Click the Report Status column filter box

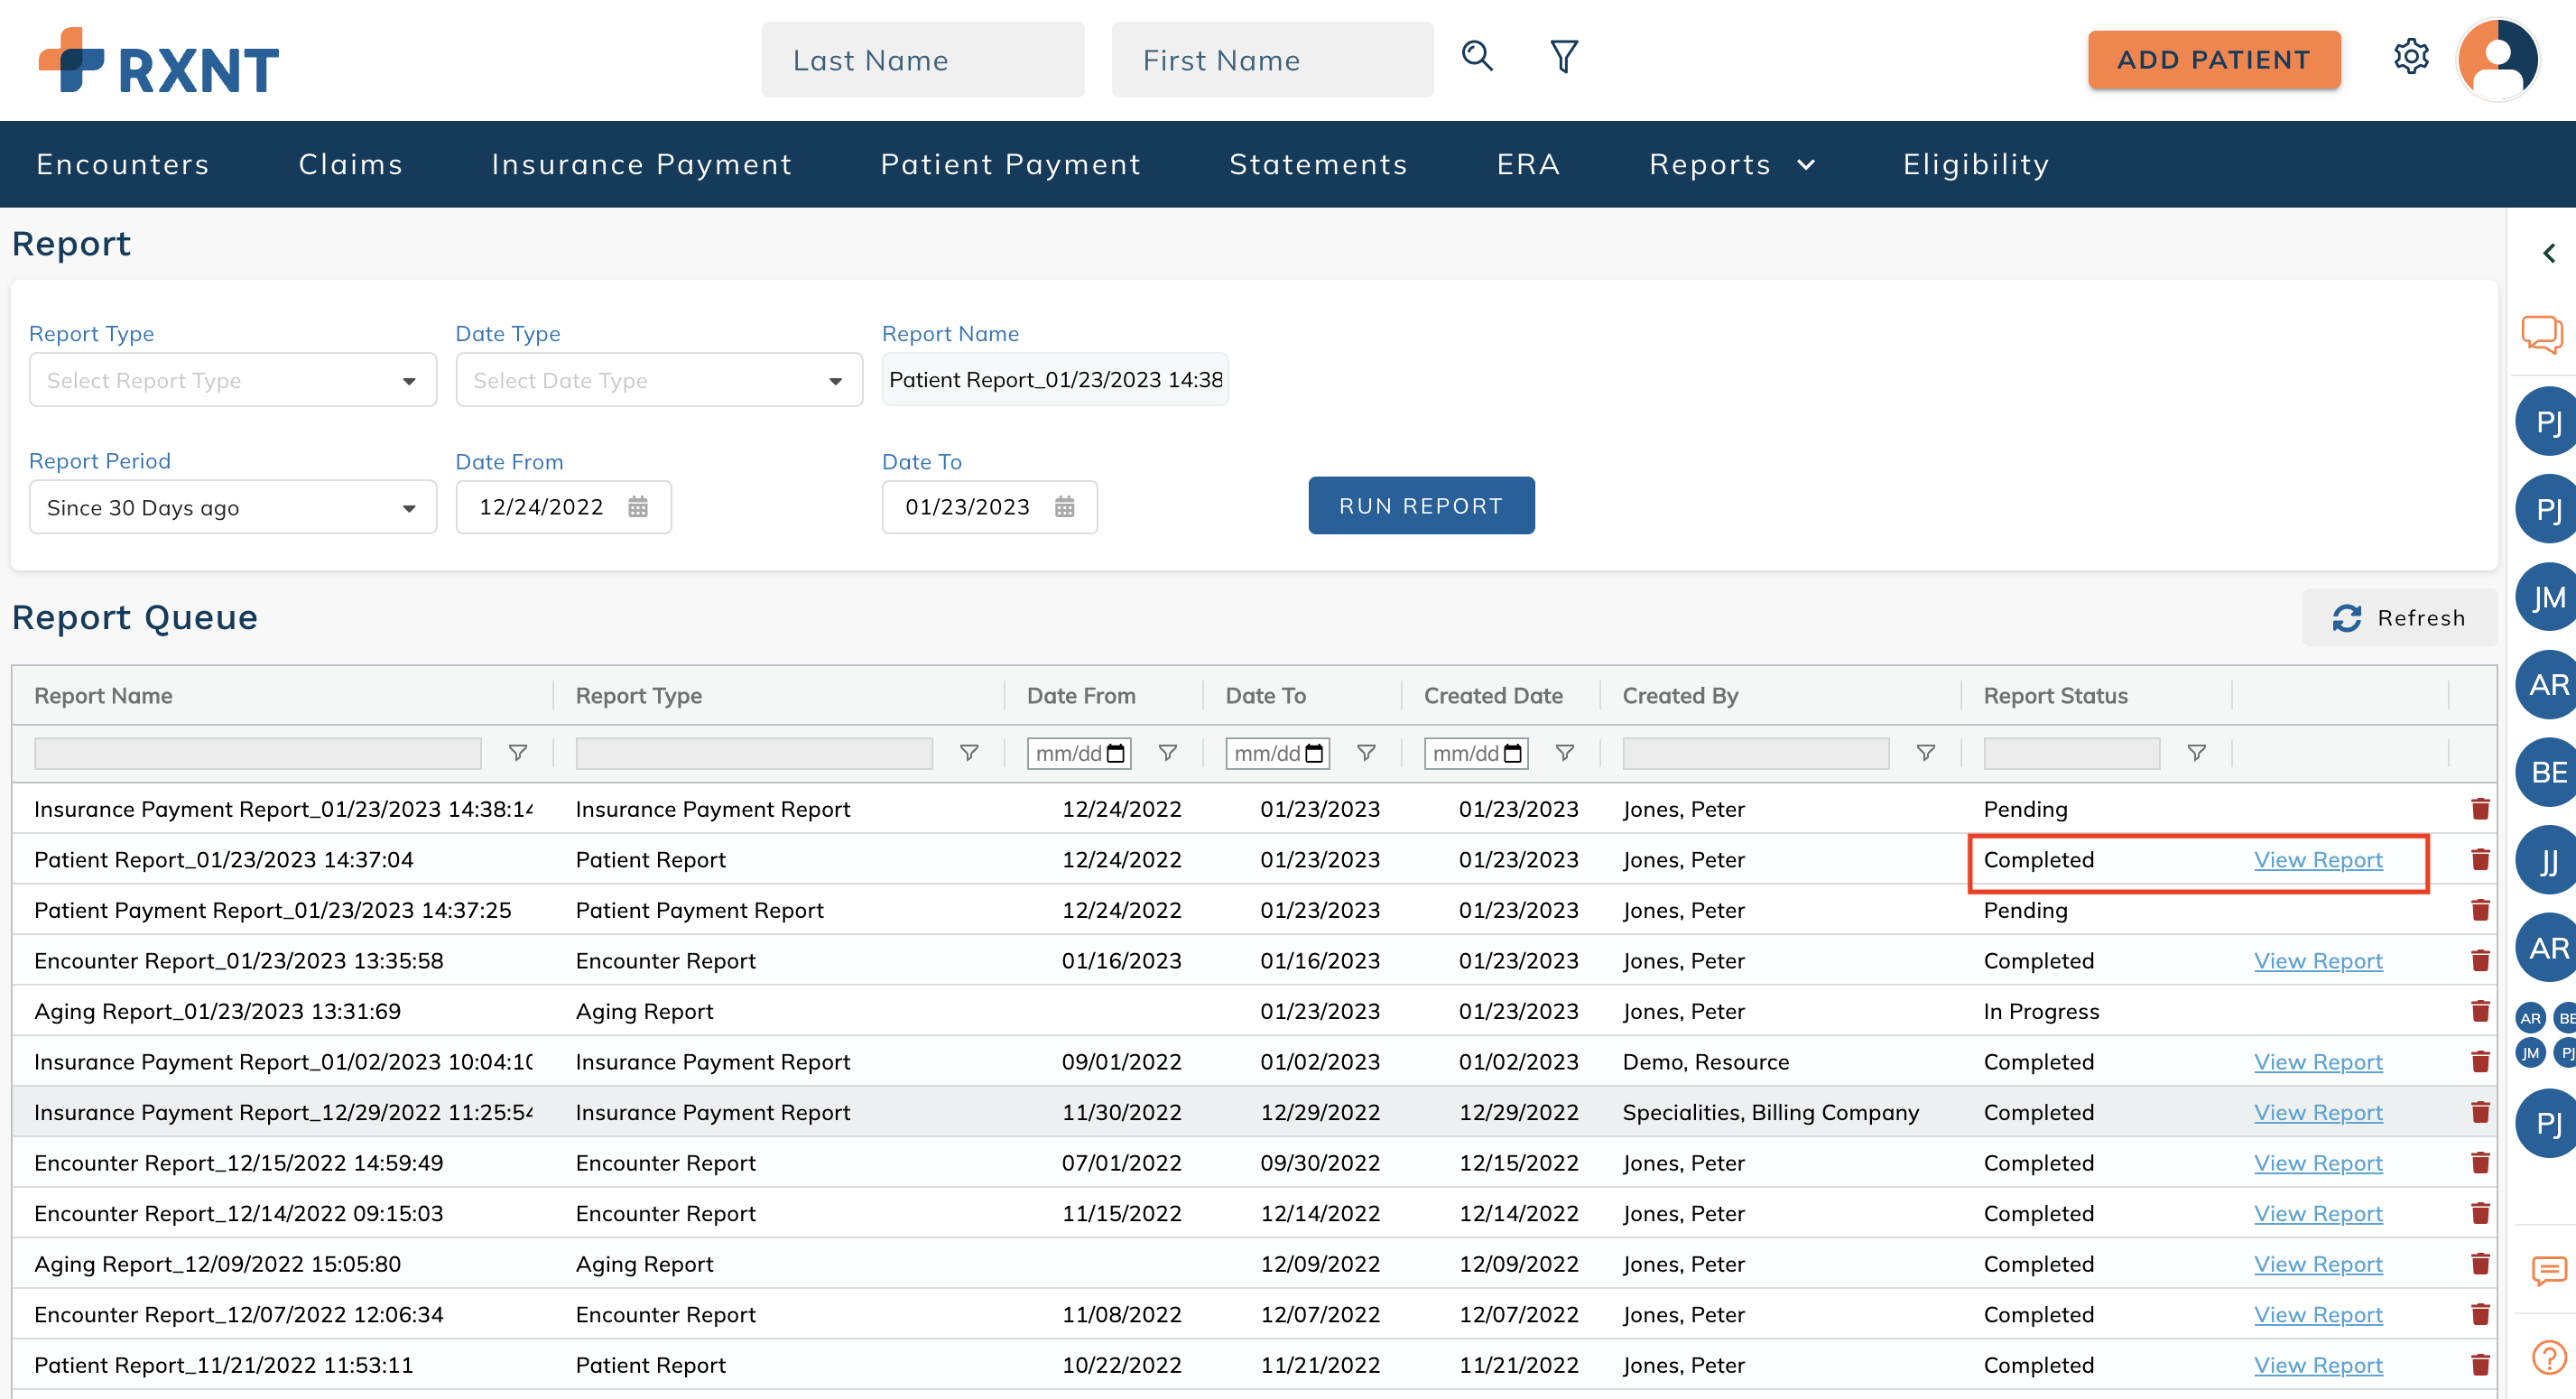point(2071,753)
